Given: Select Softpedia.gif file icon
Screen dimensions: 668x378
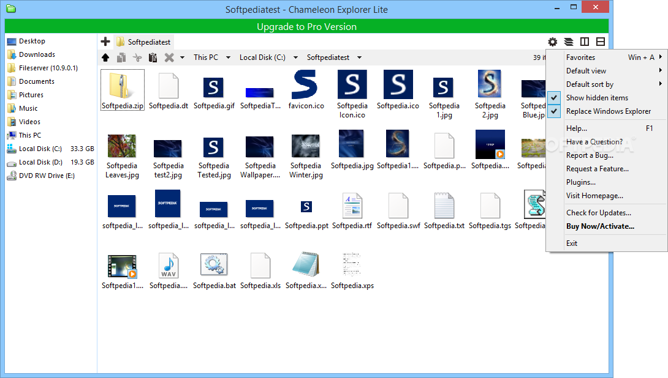Looking at the screenshot, I should point(213,87).
